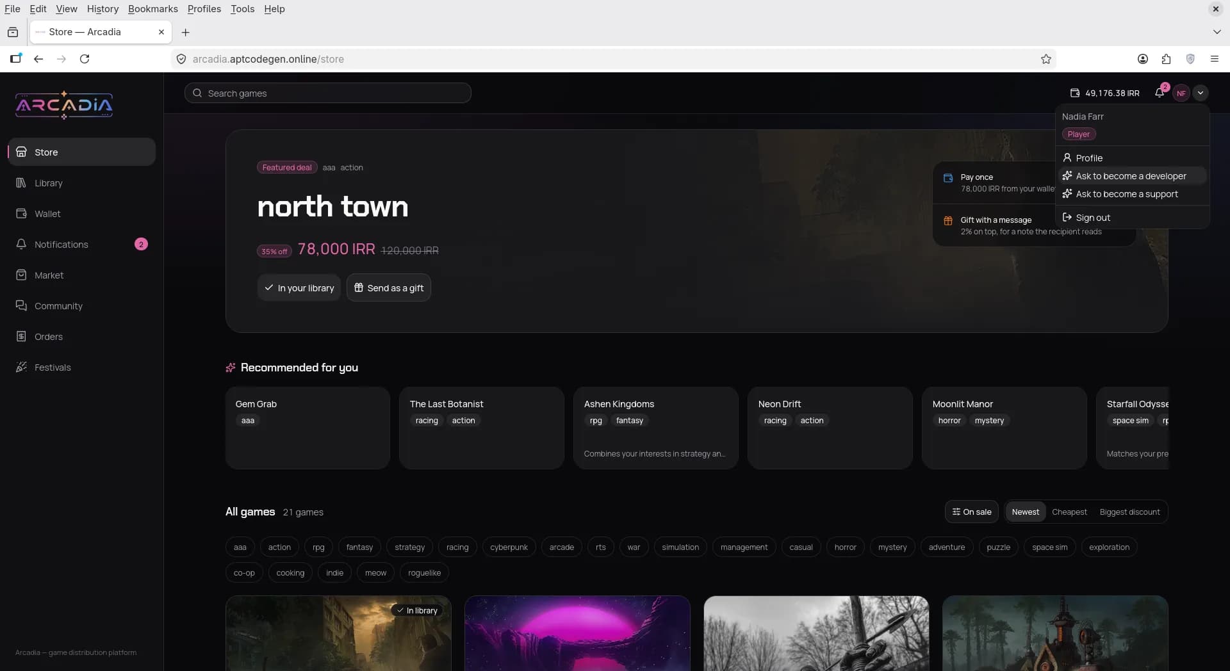Click the wallet balance 49,176.38 IRR
1230x671 pixels.
(1105, 93)
